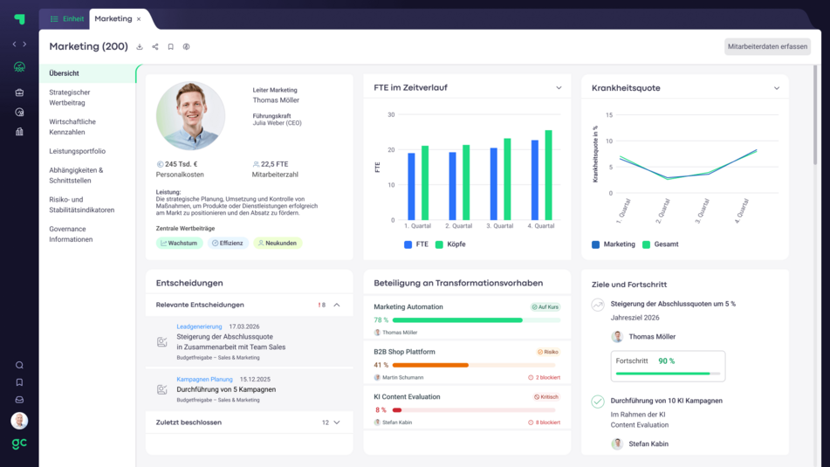Expand the Zuletzt beschlossen section

pos(337,422)
